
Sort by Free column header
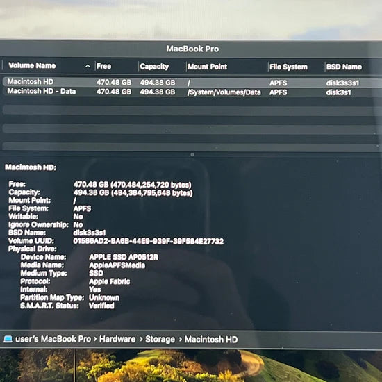click(x=103, y=66)
